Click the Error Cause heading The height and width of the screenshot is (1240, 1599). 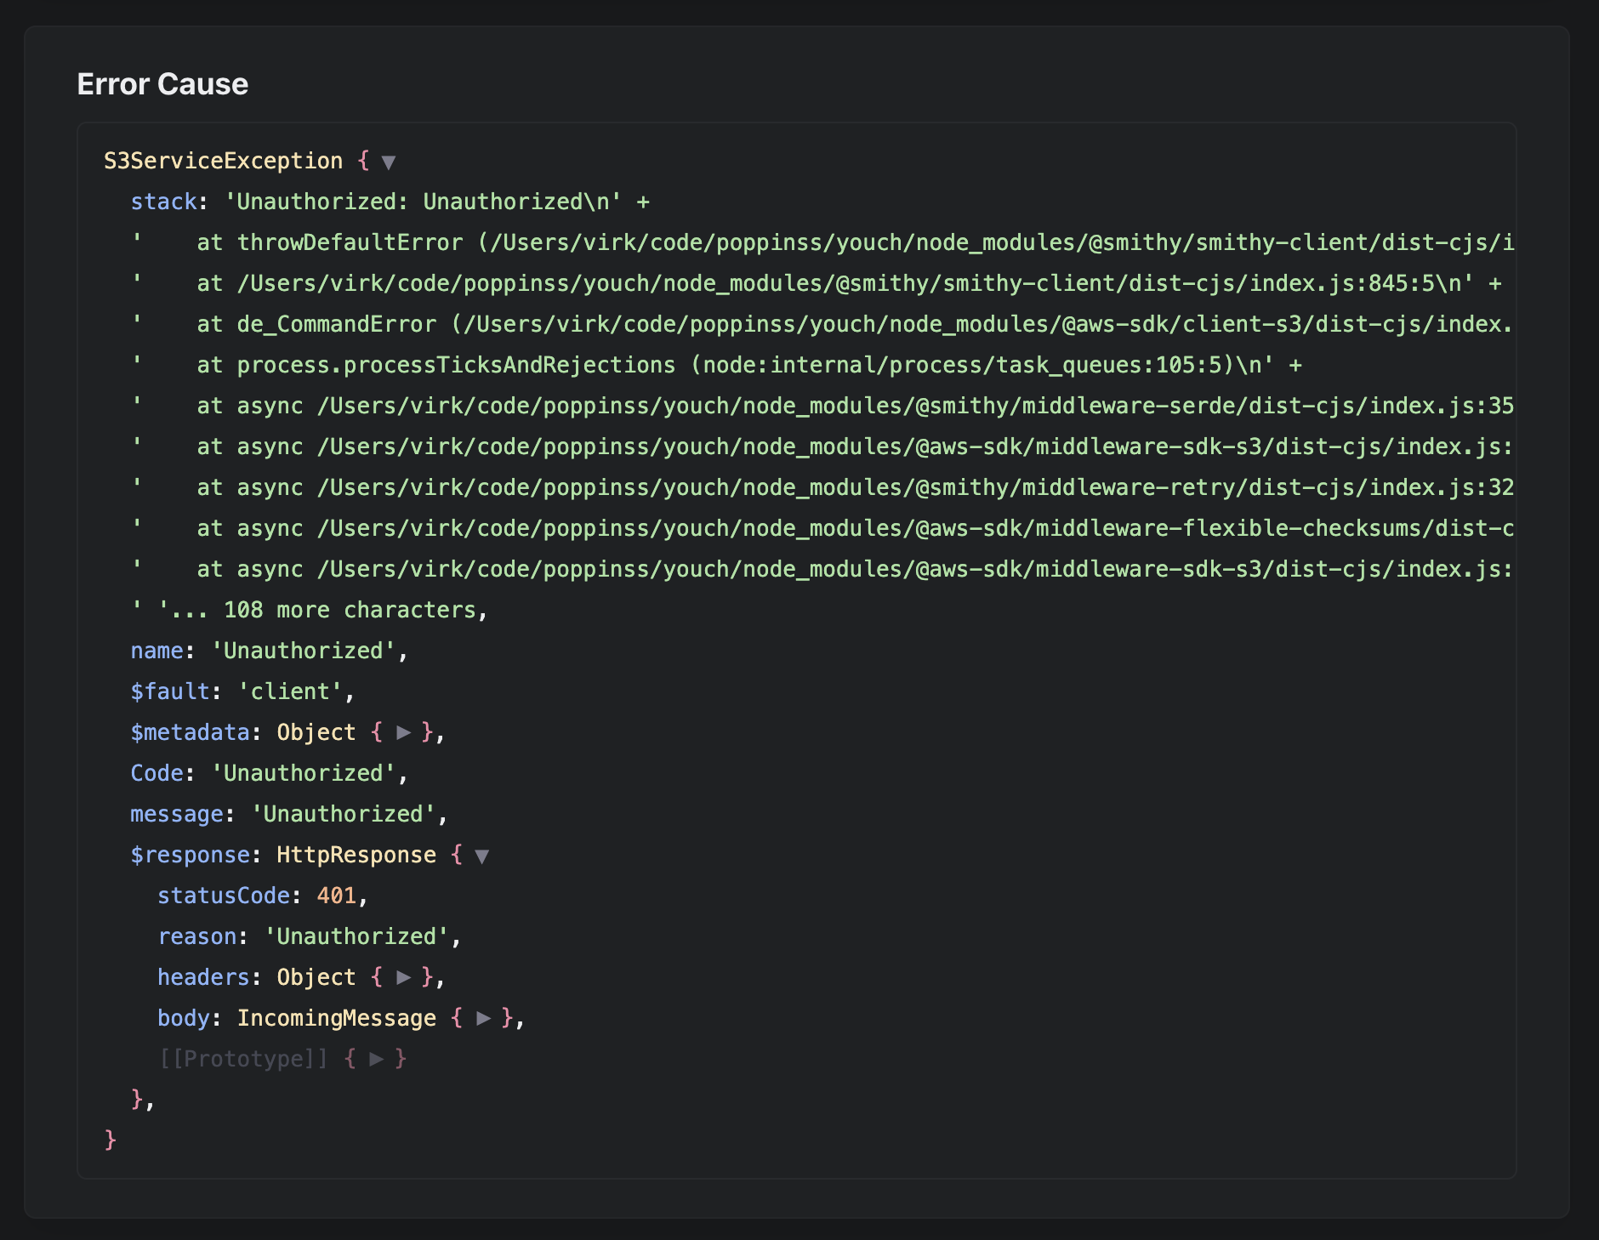162,84
